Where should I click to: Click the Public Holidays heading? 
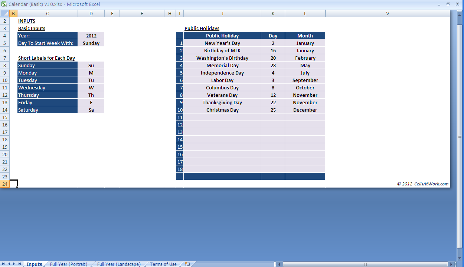coord(202,28)
